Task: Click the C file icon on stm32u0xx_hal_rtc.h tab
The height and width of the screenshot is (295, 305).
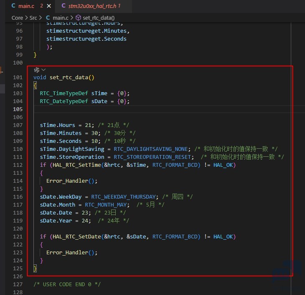Action: 64,6
